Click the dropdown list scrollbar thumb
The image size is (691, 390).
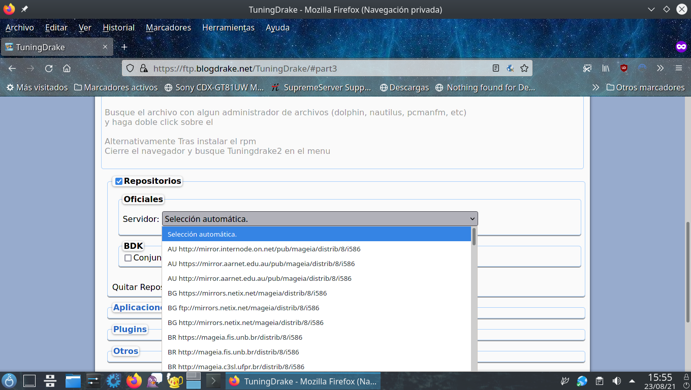(474, 237)
